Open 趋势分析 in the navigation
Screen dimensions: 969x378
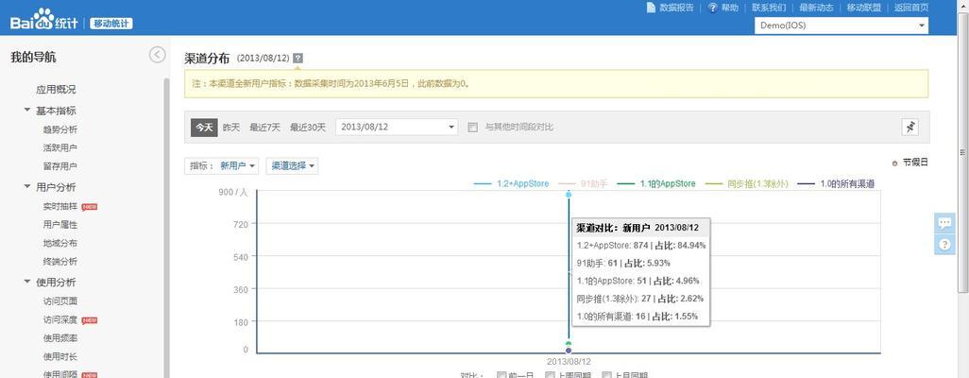coord(59,129)
